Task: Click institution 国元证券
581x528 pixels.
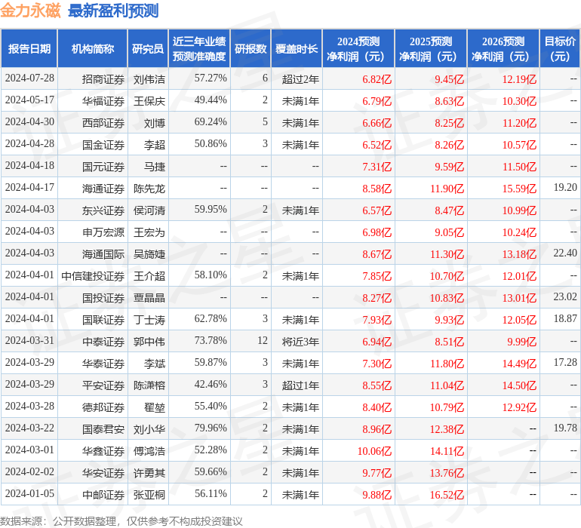Action: (x=103, y=167)
